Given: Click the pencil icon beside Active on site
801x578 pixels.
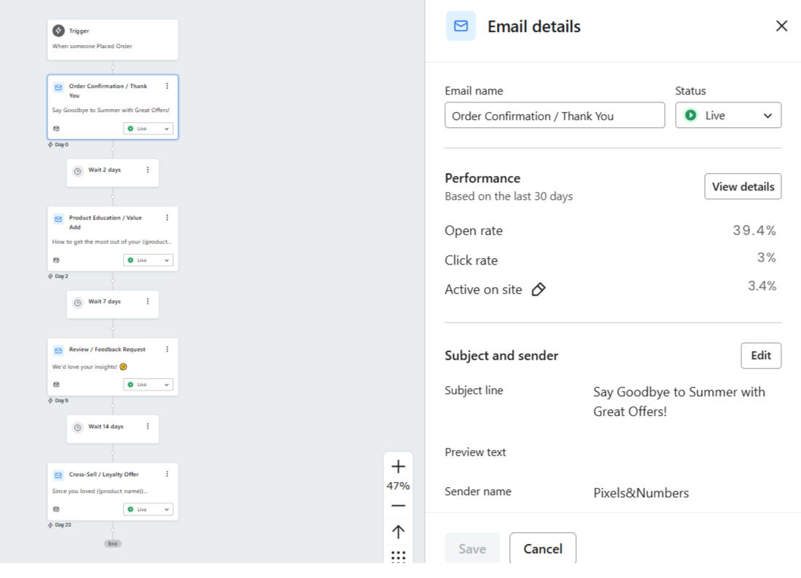Looking at the screenshot, I should [x=538, y=290].
